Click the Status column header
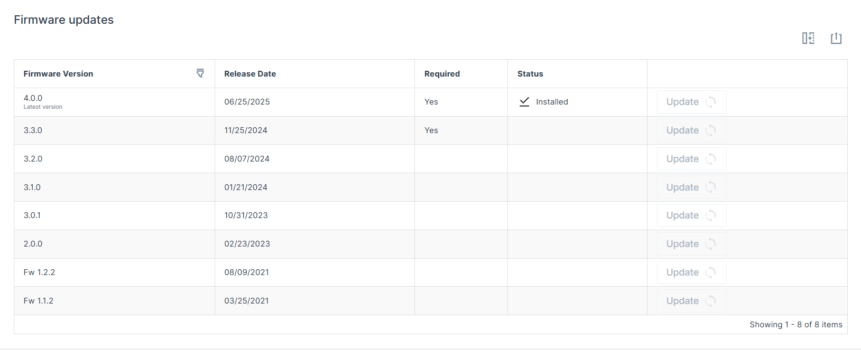 coord(530,74)
